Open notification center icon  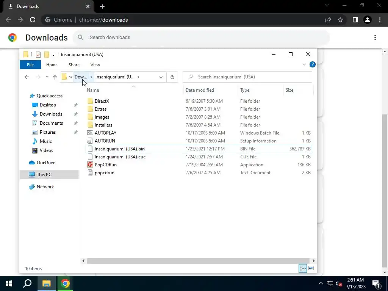375,283
